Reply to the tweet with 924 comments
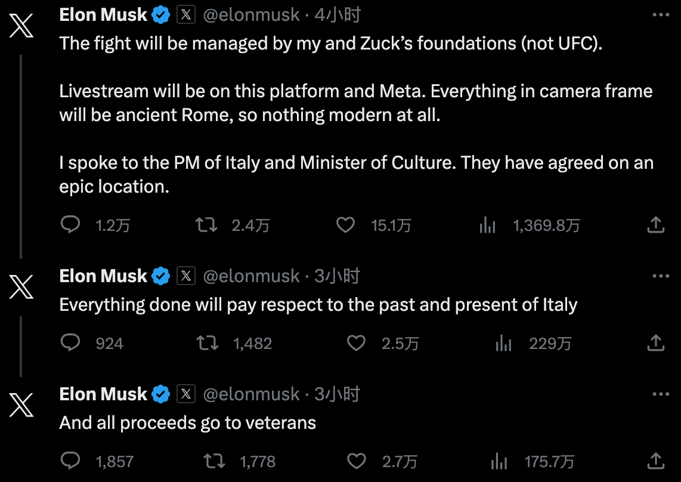 [x=71, y=343]
